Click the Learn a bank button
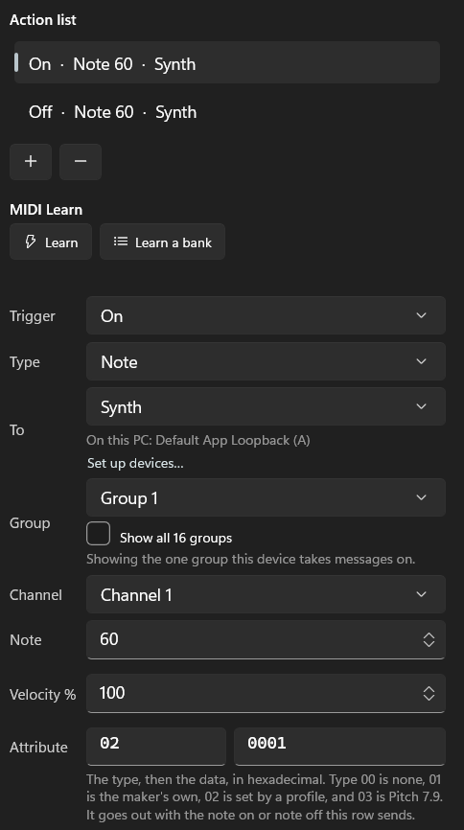Viewport: 464px width, 830px height. (x=163, y=242)
